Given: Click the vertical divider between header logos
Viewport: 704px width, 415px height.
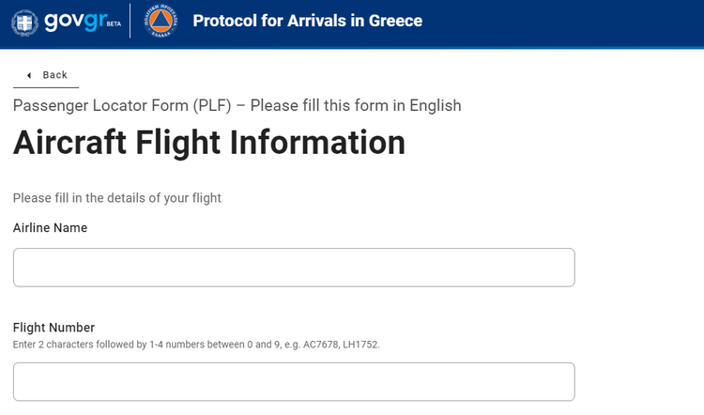Looking at the screenshot, I should coord(130,21).
